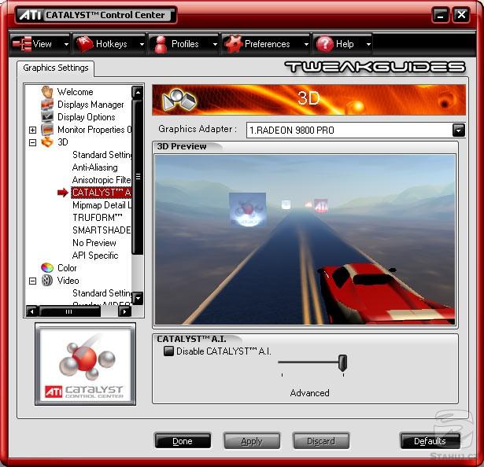Open the Hotkeys menu
The height and width of the screenshot is (467, 484).
pyautogui.click(x=109, y=44)
